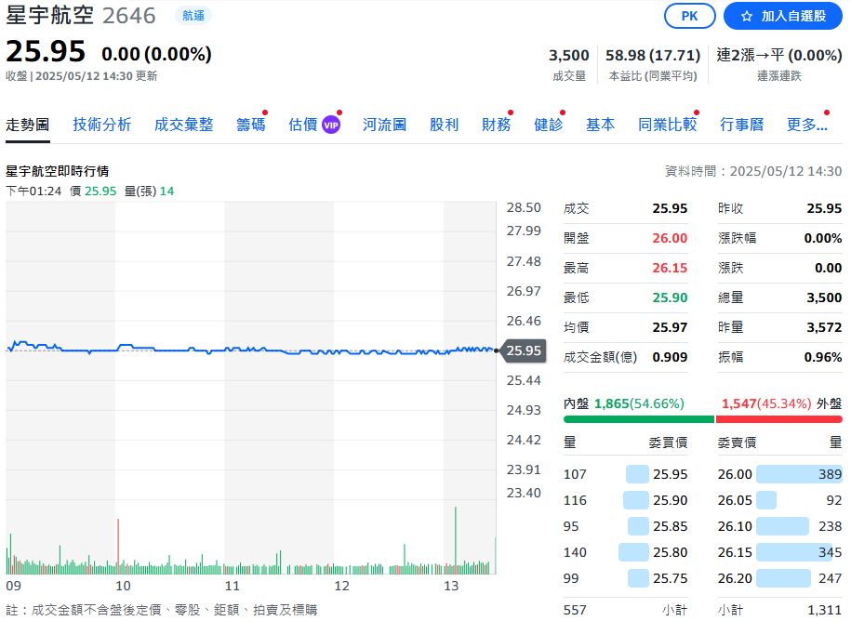Click the 資料時間：2025/05/12 14:30 text
This screenshot has width=851, height=621.
point(753,171)
